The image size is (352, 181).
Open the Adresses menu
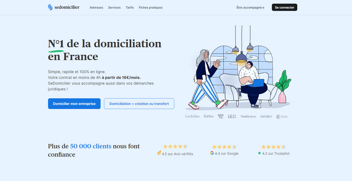click(96, 7)
